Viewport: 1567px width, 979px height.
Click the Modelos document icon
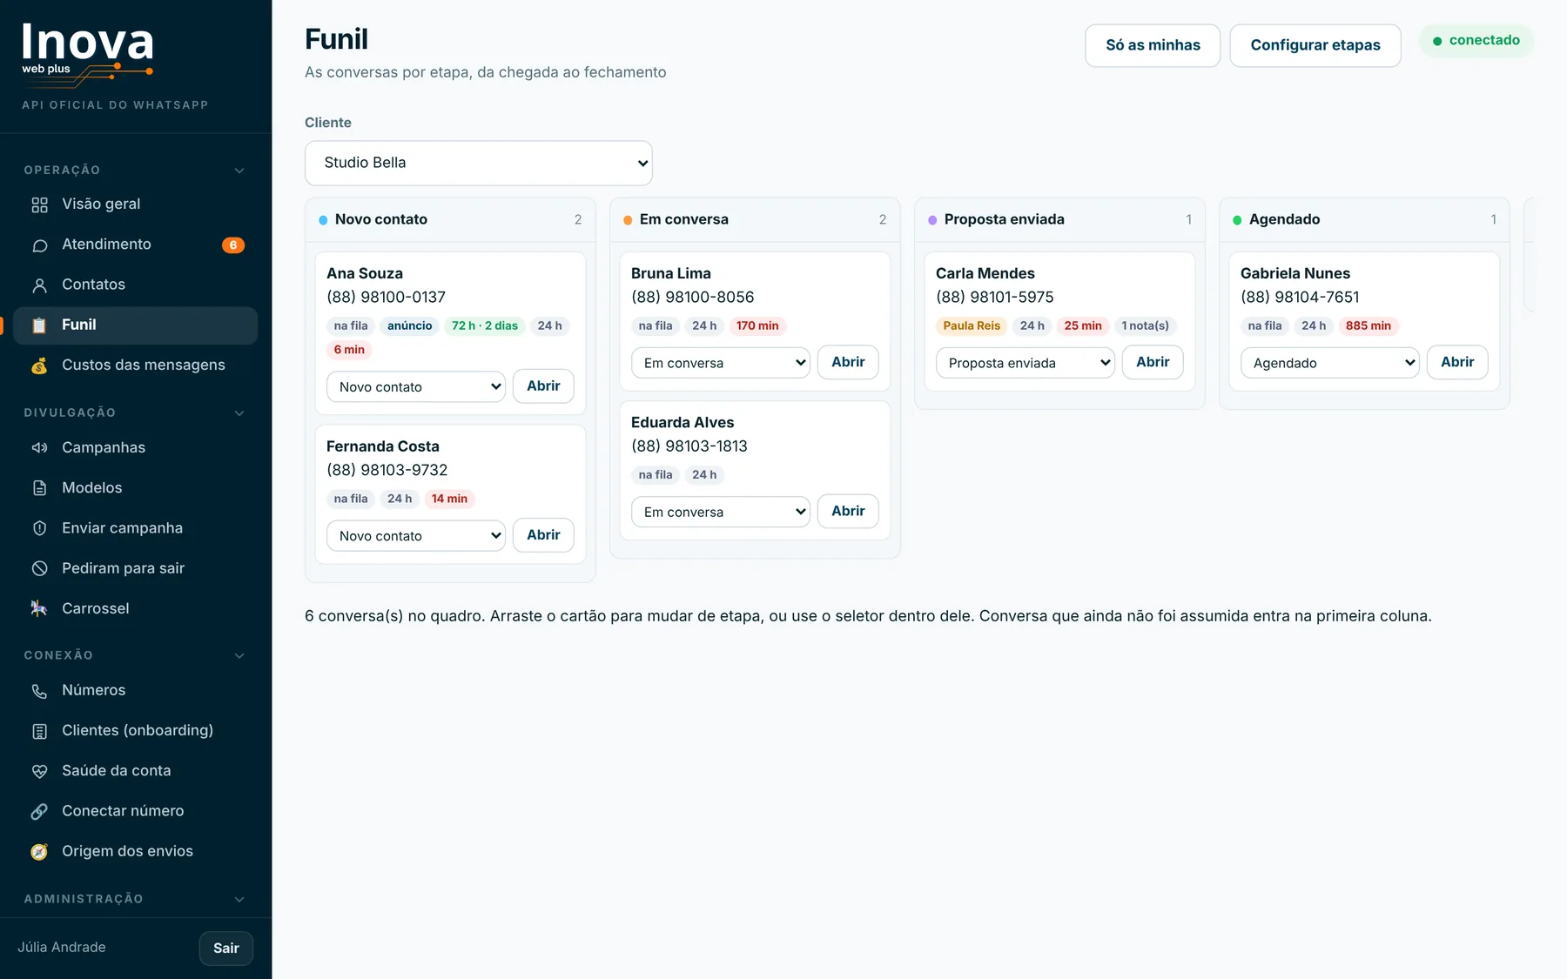(x=39, y=488)
